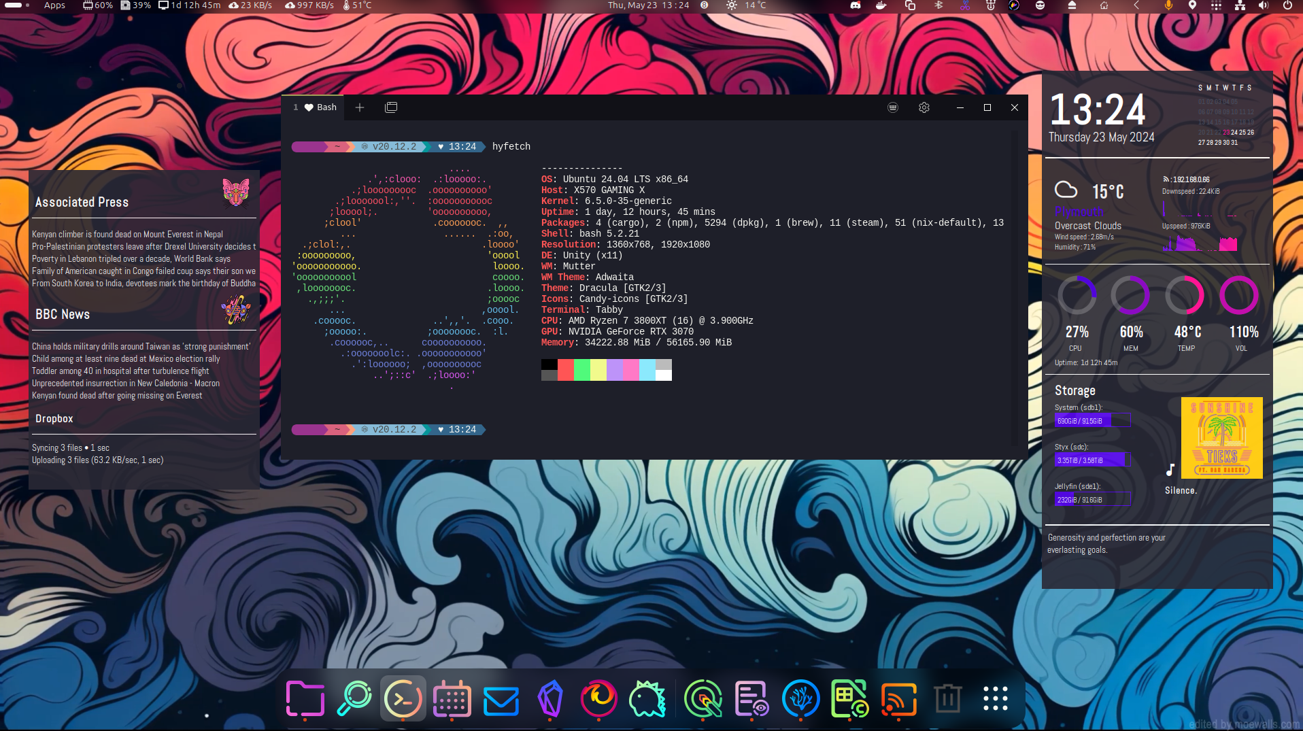
Task: Toggle the microphone indicator in top bar
Action: pos(1168,5)
